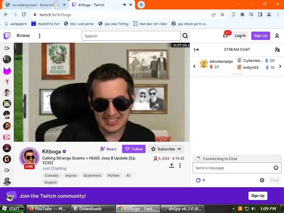
Task: Switch to the dnSpy taskbar window
Action: (182, 209)
